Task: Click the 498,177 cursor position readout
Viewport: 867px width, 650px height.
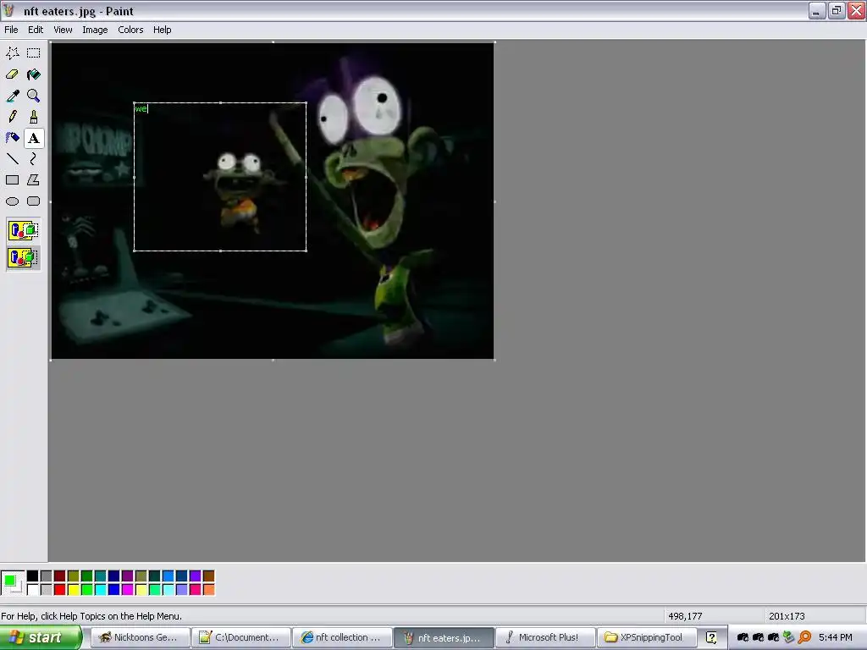Action: click(685, 616)
